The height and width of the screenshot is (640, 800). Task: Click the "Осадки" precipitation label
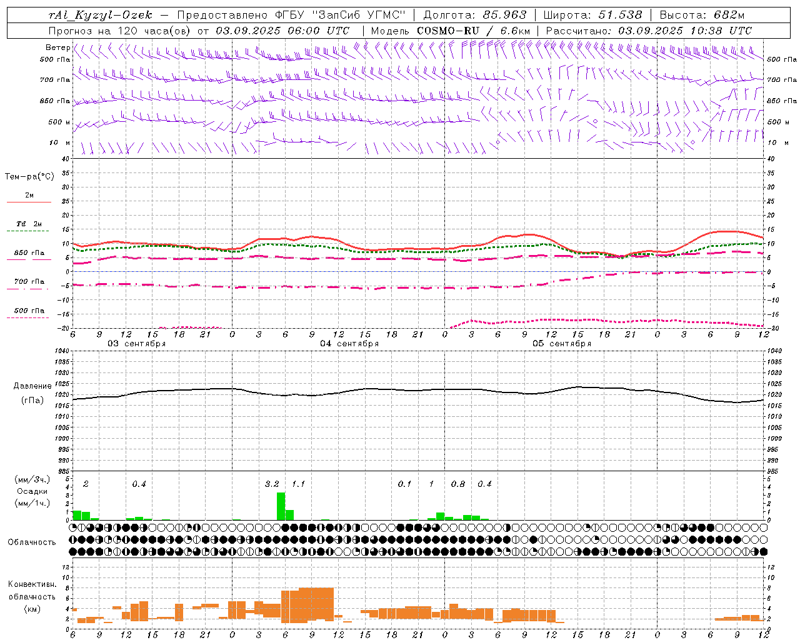tap(32, 491)
